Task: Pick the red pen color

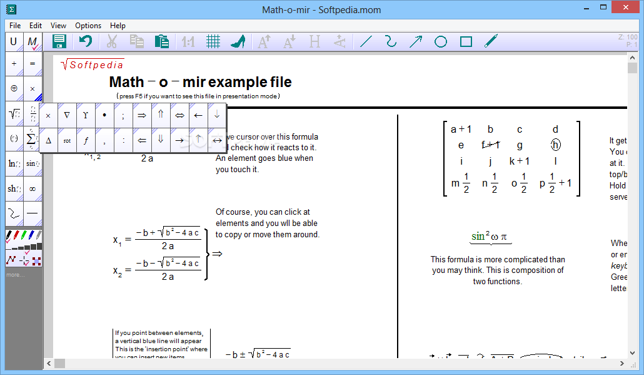Action: [16, 235]
